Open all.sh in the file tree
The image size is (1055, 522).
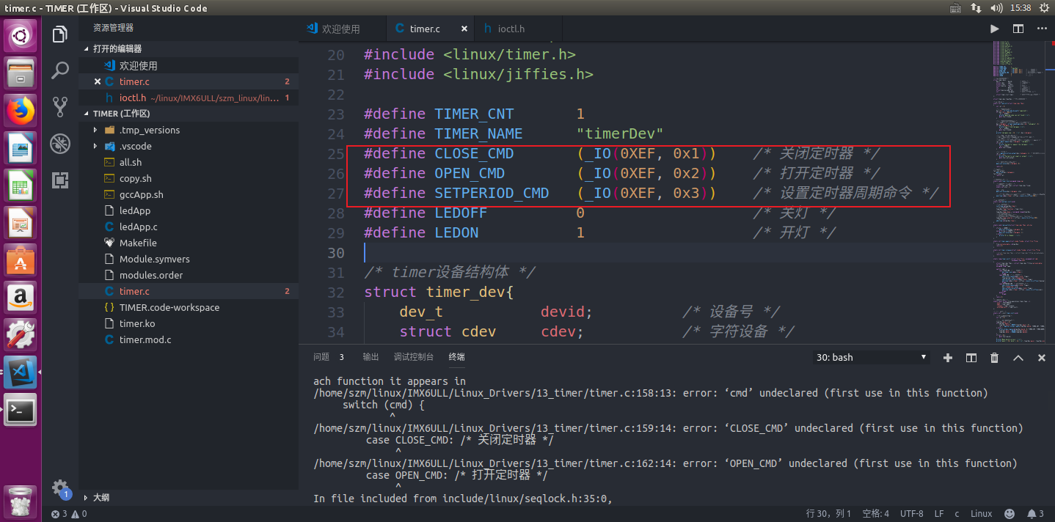click(x=189, y=162)
